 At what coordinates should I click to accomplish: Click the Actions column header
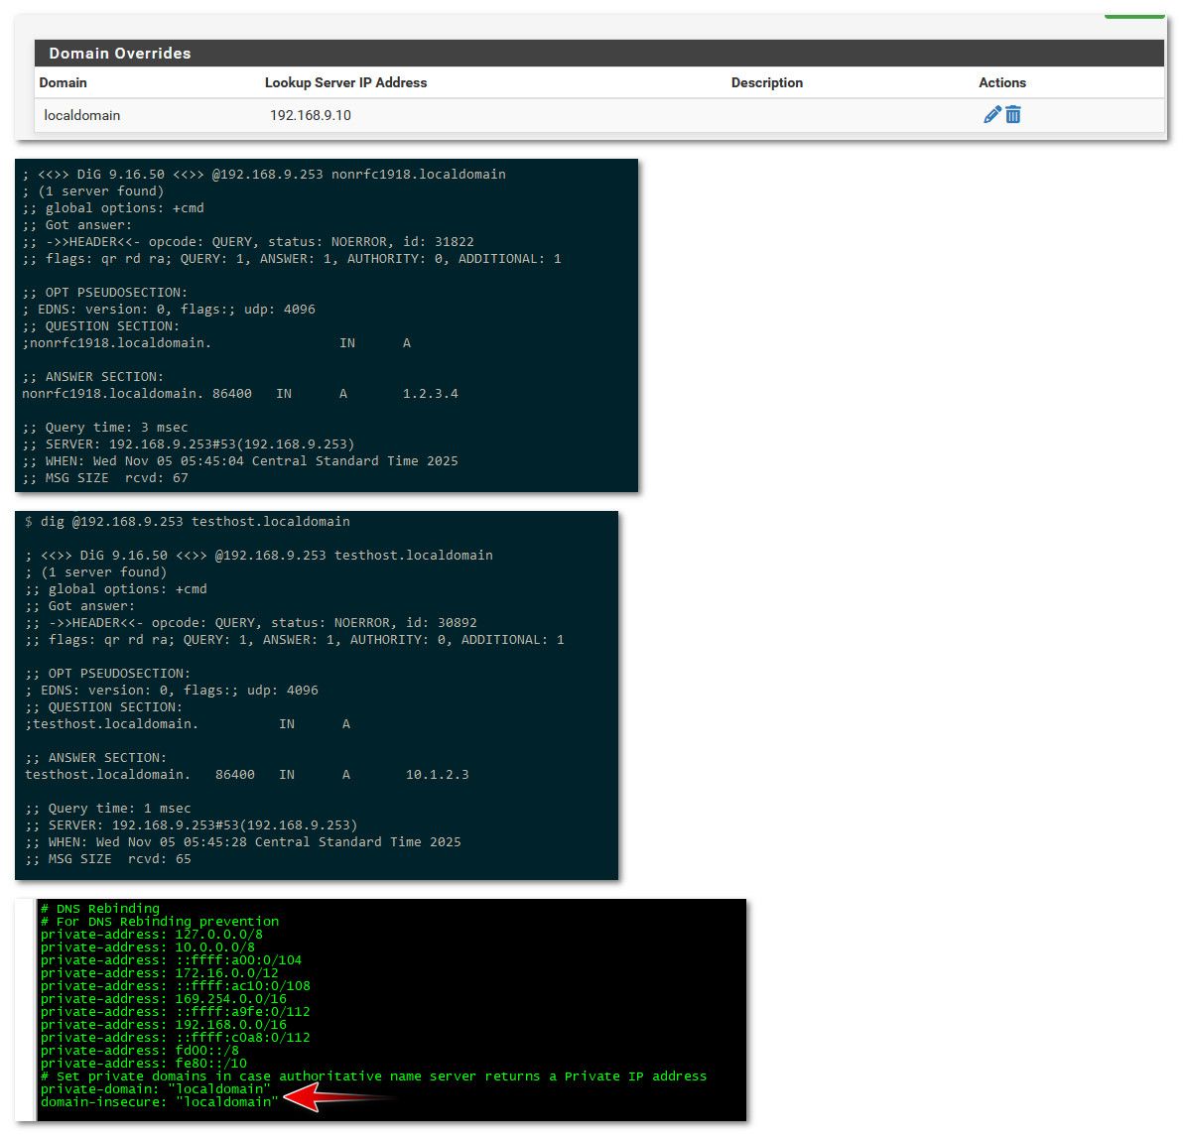coord(1001,83)
